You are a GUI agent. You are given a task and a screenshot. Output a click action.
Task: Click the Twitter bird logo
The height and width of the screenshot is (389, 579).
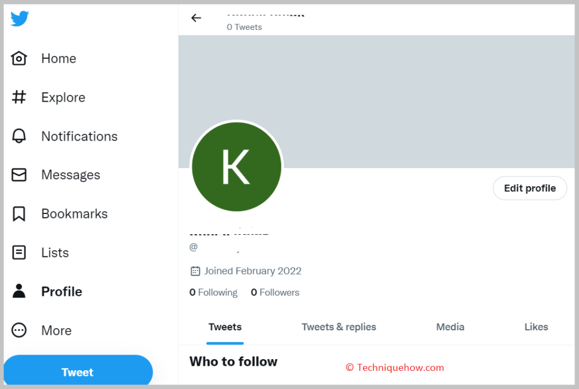pyautogui.click(x=20, y=19)
